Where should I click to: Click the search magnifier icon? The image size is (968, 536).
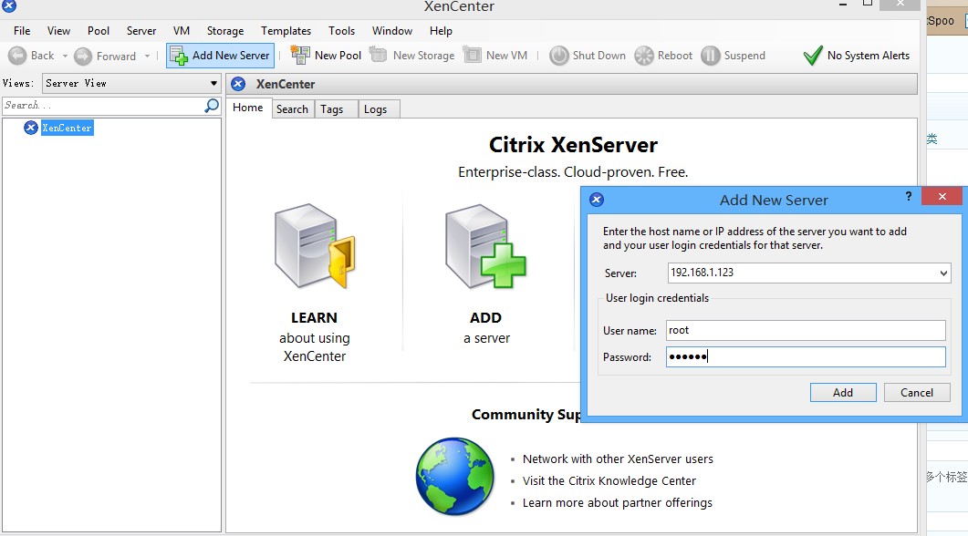click(212, 106)
